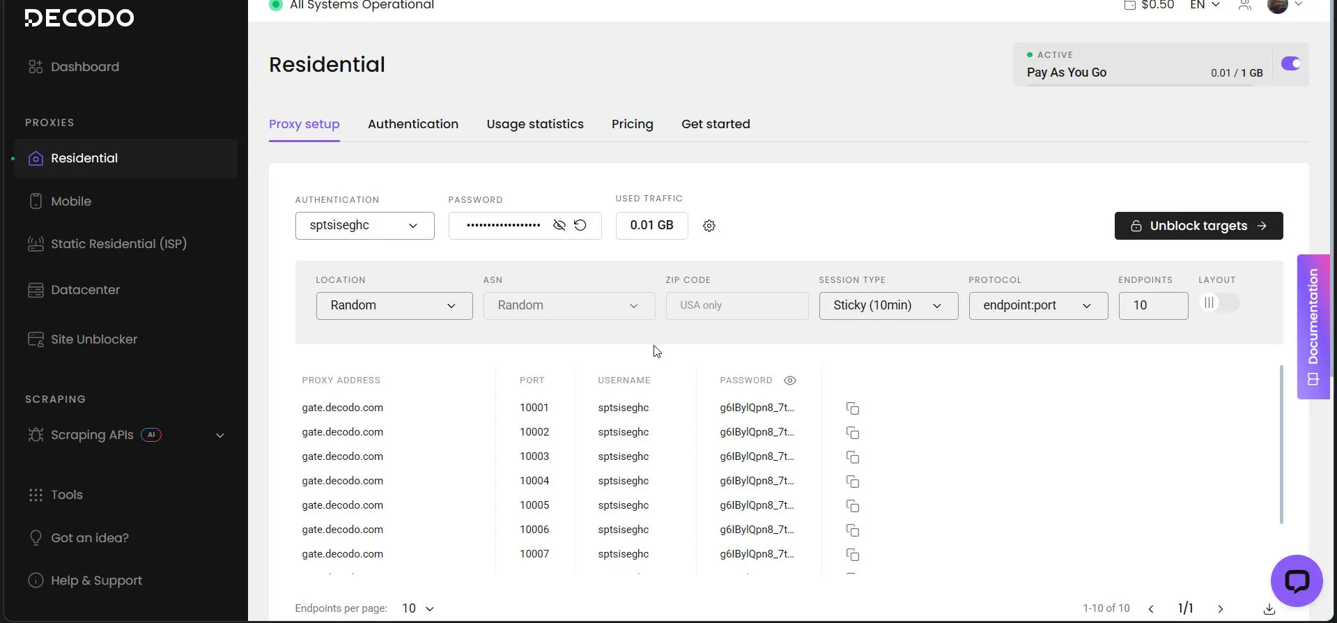Screen dimensions: 1337x623
Task: Open the ASN dropdown
Action: [569, 306]
